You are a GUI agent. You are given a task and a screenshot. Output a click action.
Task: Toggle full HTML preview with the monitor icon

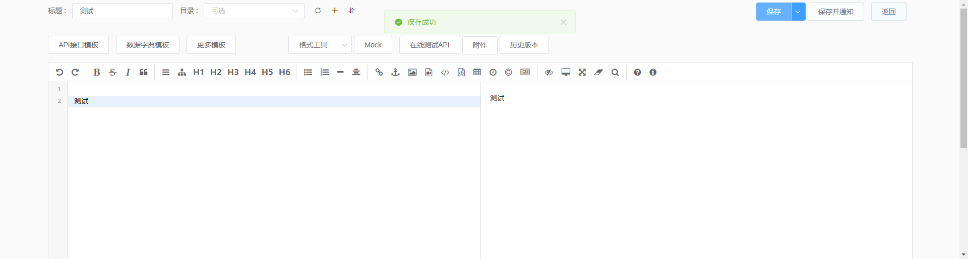[x=566, y=72]
